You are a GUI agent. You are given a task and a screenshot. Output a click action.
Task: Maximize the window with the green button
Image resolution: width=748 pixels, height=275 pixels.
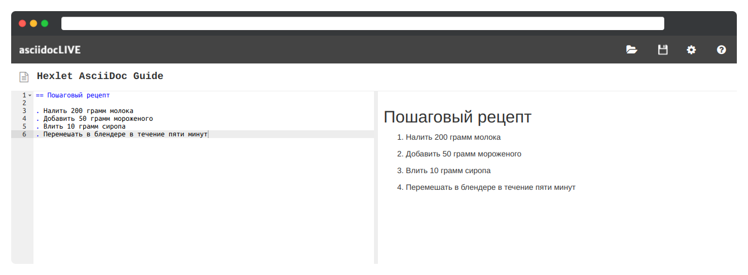45,23
